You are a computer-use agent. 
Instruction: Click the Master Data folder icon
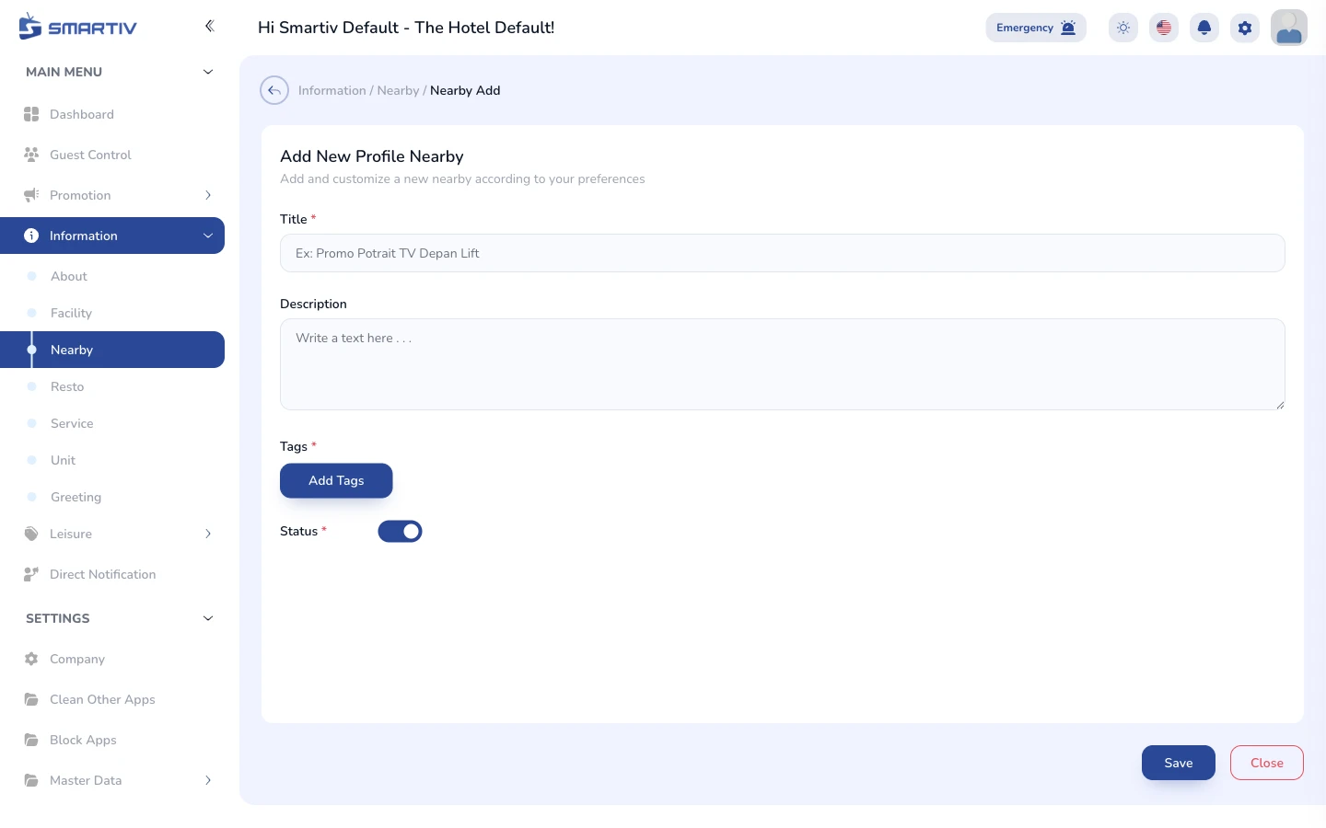pyautogui.click(x=31, y=780)
